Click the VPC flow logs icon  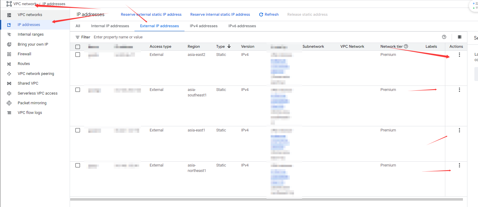tap(9, 113)
